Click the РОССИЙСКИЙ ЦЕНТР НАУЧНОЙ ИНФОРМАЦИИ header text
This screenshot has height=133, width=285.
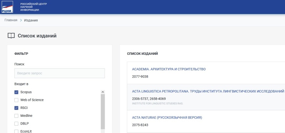(x=33, y=7)
